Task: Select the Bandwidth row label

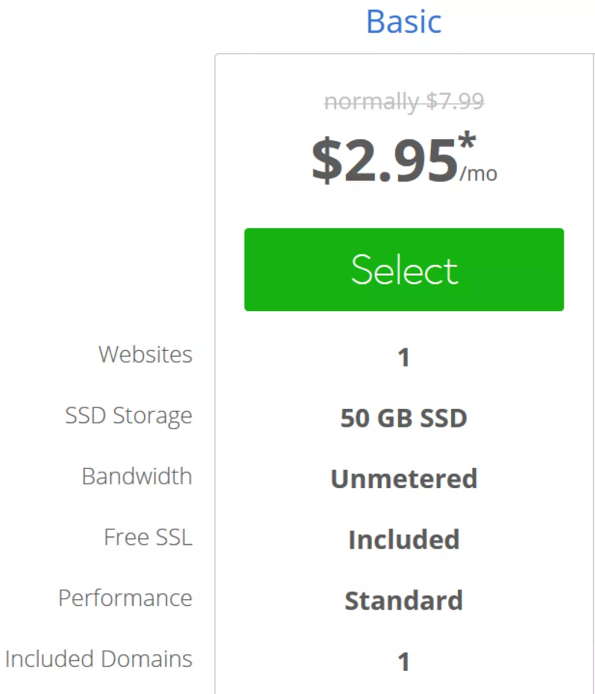Action: (137, 476)
